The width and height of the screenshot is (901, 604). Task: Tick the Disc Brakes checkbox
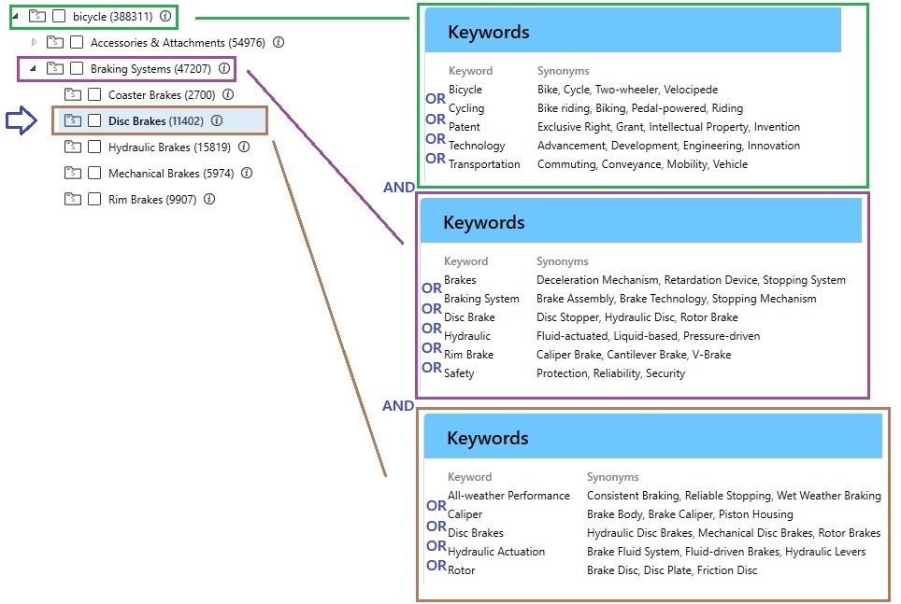[x=94, y=120]
